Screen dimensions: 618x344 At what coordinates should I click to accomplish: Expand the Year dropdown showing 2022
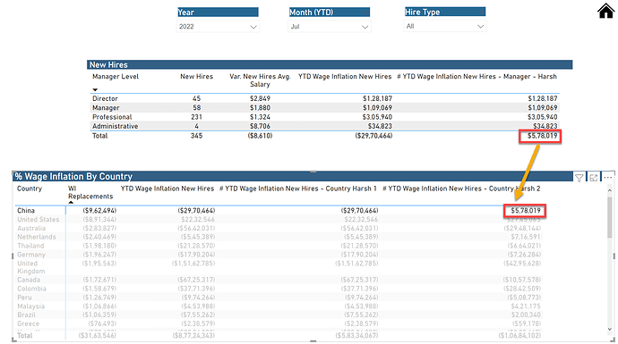pos(218,27)
